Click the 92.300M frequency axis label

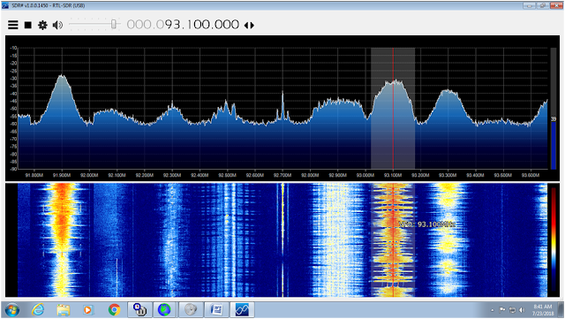pos(172,175)
